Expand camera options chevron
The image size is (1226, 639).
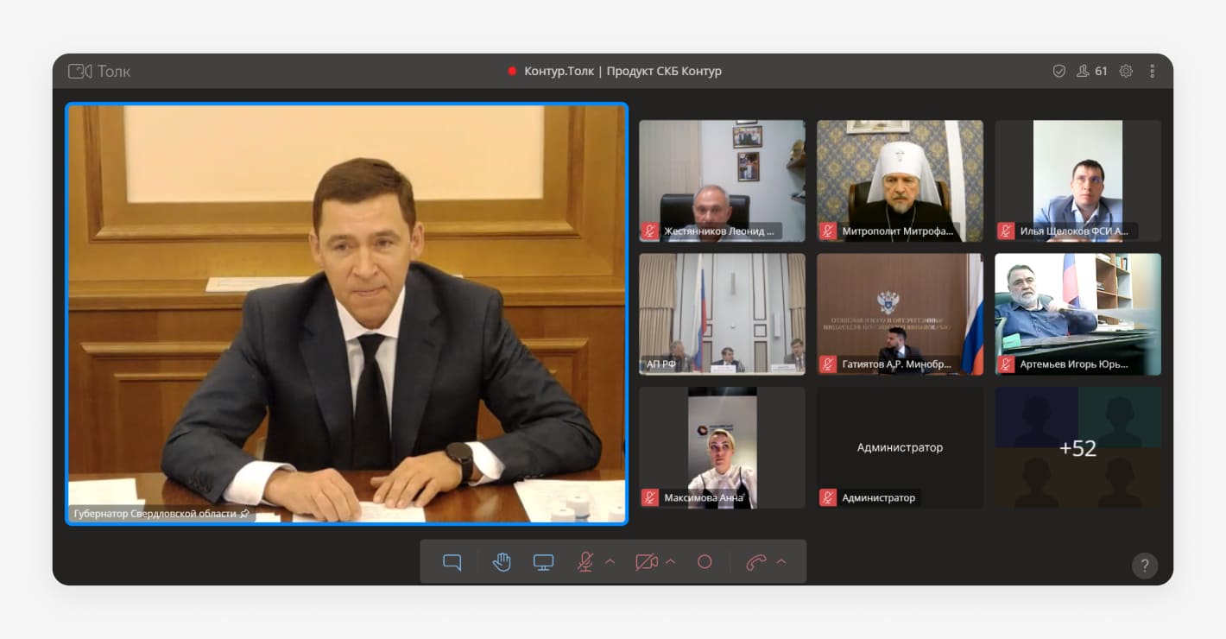(671, 562)
